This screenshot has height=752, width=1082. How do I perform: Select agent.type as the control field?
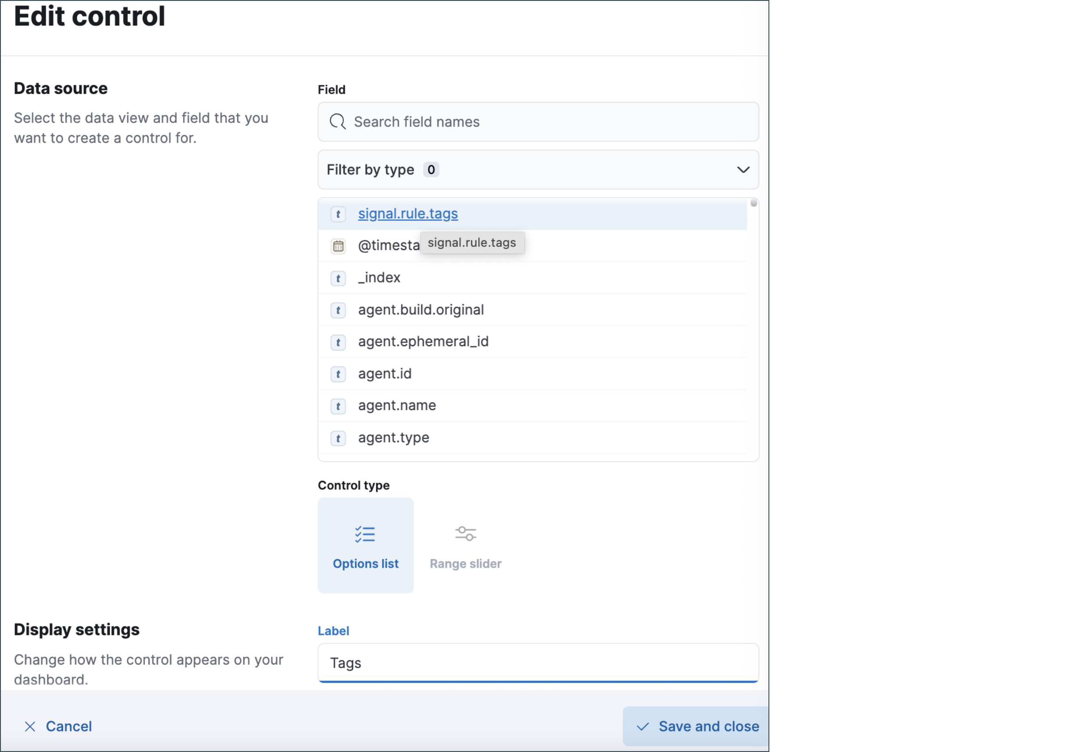(x=393, y=438)
